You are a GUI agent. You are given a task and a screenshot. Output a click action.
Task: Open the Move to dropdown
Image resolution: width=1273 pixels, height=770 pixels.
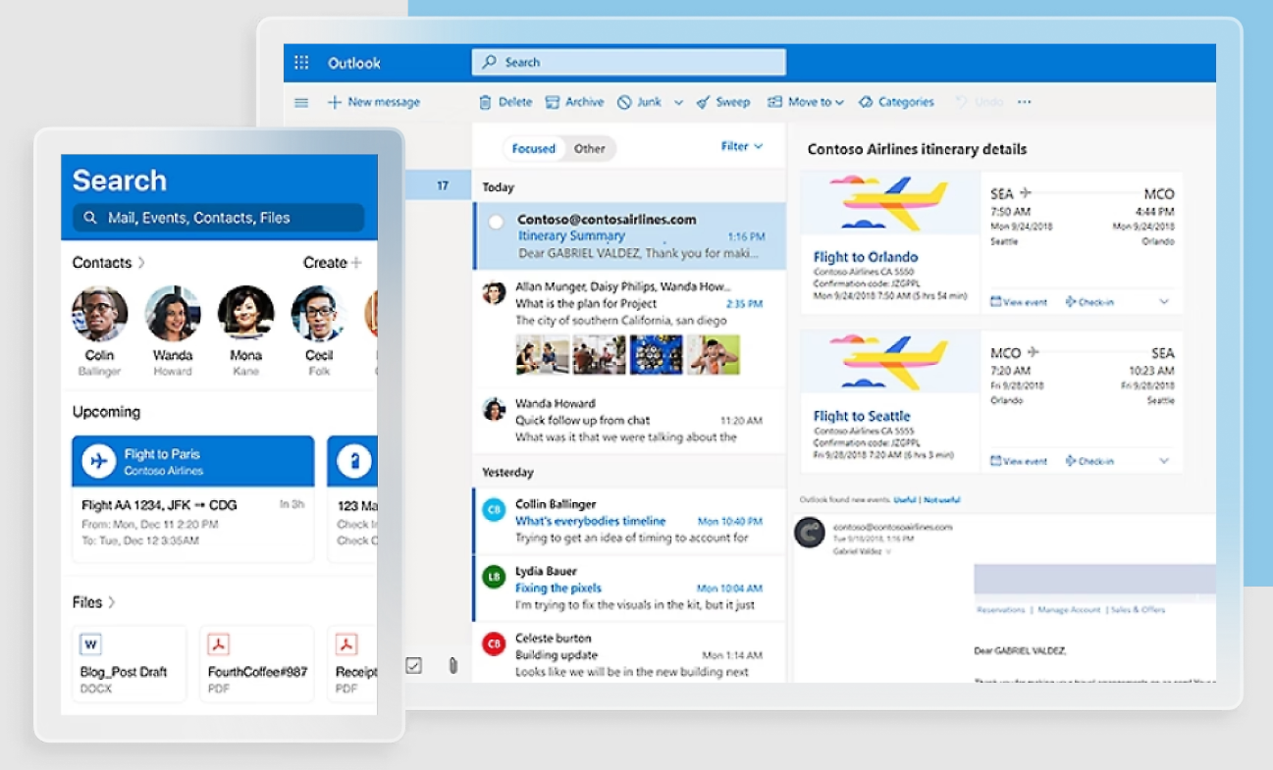[x=806, y=102]
